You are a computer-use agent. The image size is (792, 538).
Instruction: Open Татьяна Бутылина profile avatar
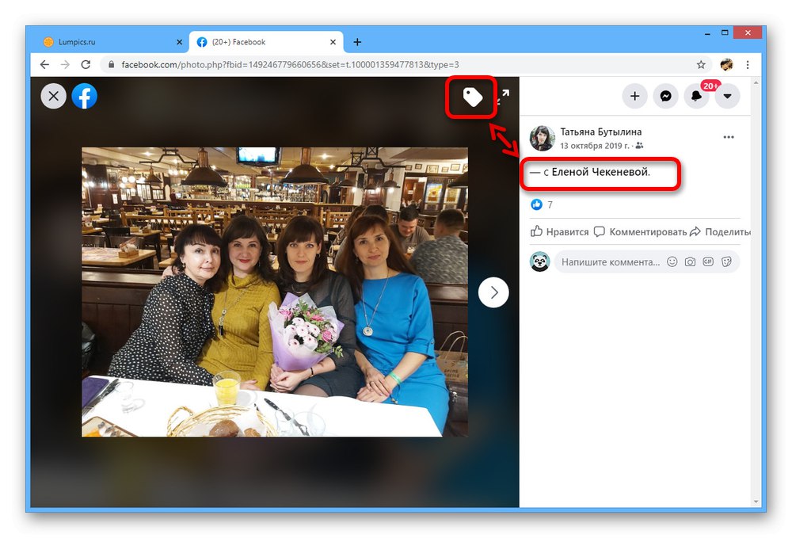click(x=542, y=139)
